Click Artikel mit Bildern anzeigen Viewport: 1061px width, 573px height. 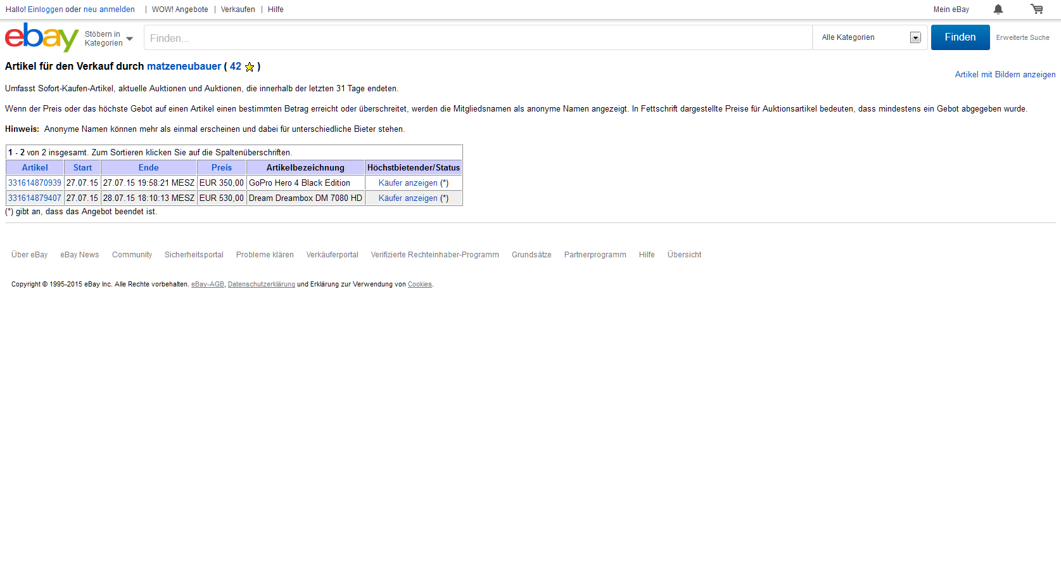click(x=1005, y=75)
